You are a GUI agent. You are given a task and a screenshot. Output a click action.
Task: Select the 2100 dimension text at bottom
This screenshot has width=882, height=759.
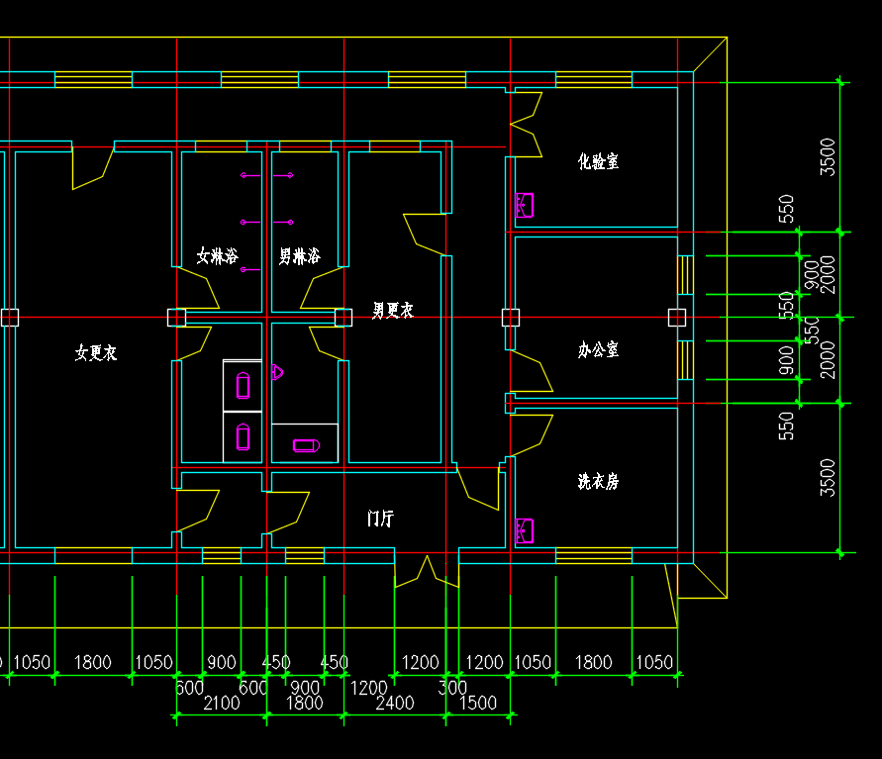coord(222,703)
